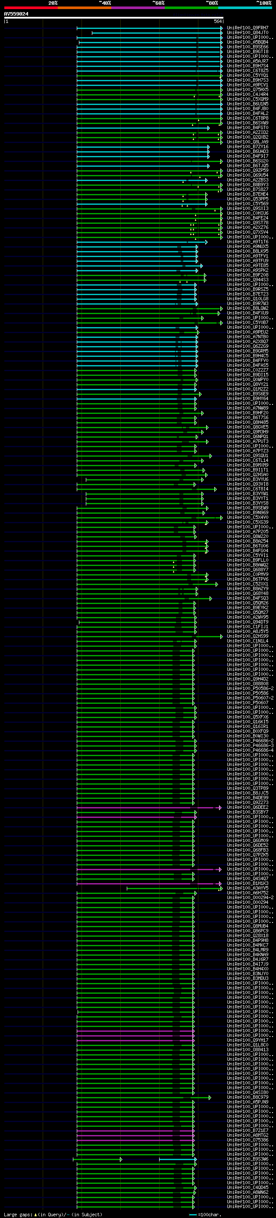Click the 'Large gaps' legend text

coord(19,1215)
